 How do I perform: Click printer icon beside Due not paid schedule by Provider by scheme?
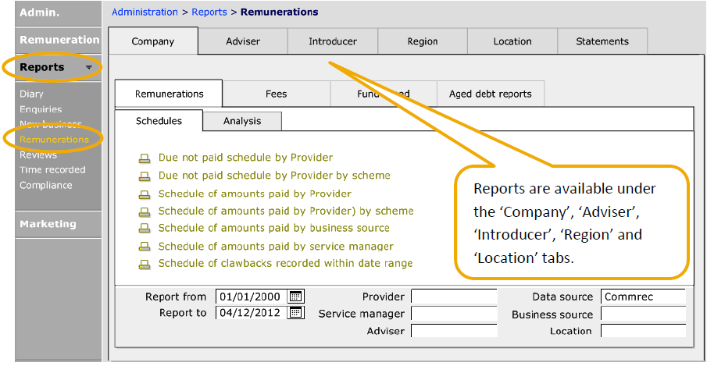pyautogui.click(x=145, y=176)
